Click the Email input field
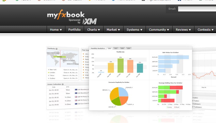This screenshot has height=123, width=216. pyautogui.click(x=197, y=9)
